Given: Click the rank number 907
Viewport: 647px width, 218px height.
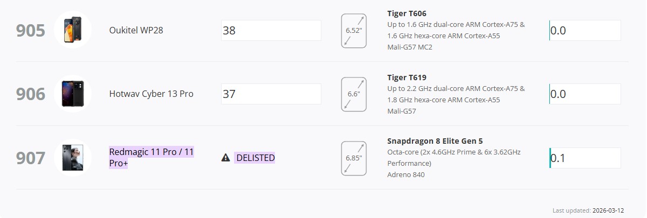Looking at the screenshot, I should coord(31,158).
